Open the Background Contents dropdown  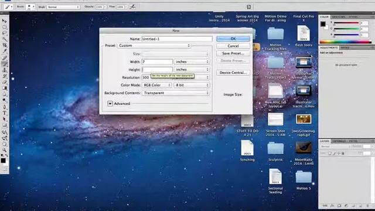(176, 93)
